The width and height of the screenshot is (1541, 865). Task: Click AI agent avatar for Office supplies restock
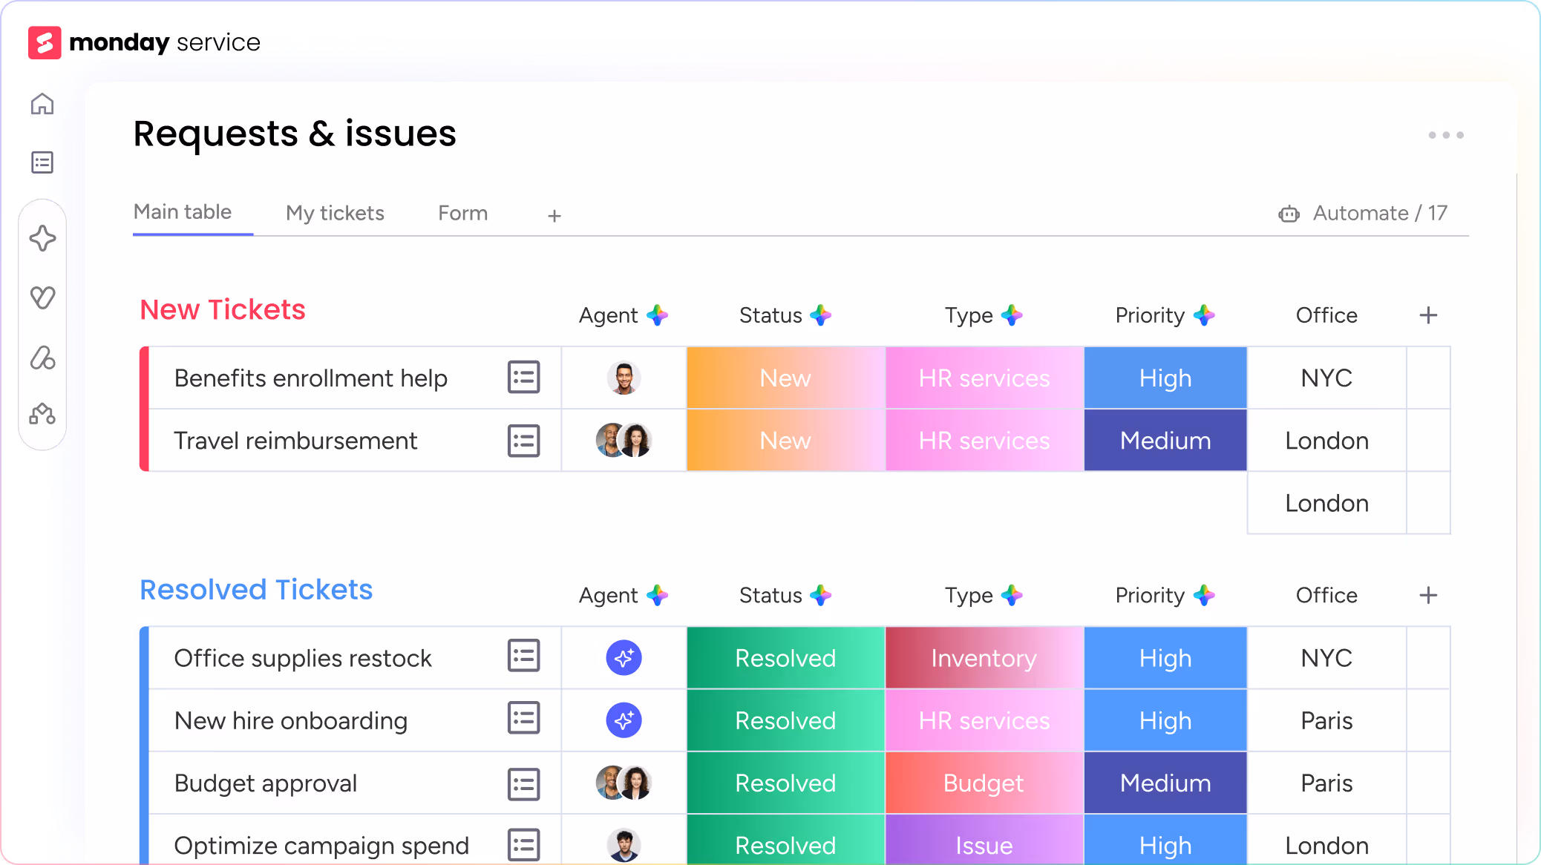tap(624, 658)
